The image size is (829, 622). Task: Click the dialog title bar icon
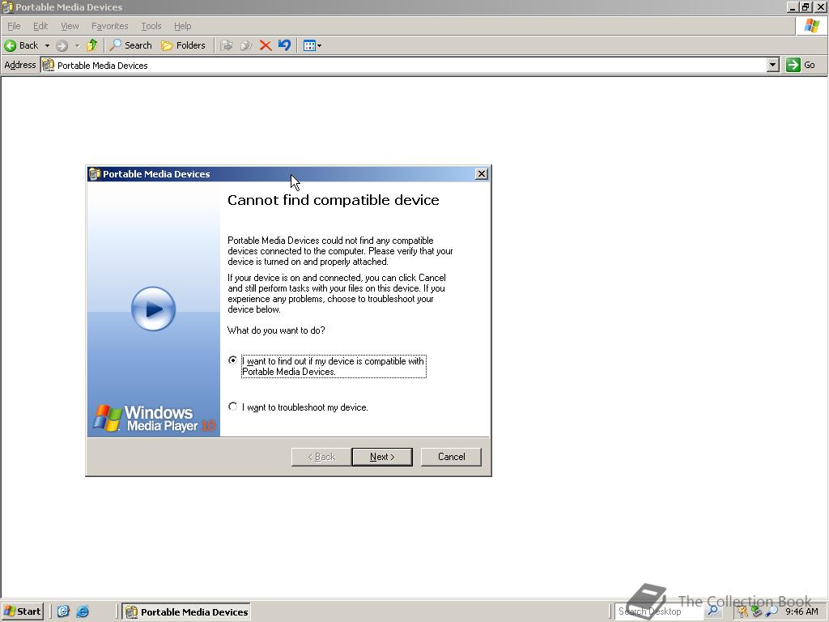pyautogui.click(x=95, y=174)
